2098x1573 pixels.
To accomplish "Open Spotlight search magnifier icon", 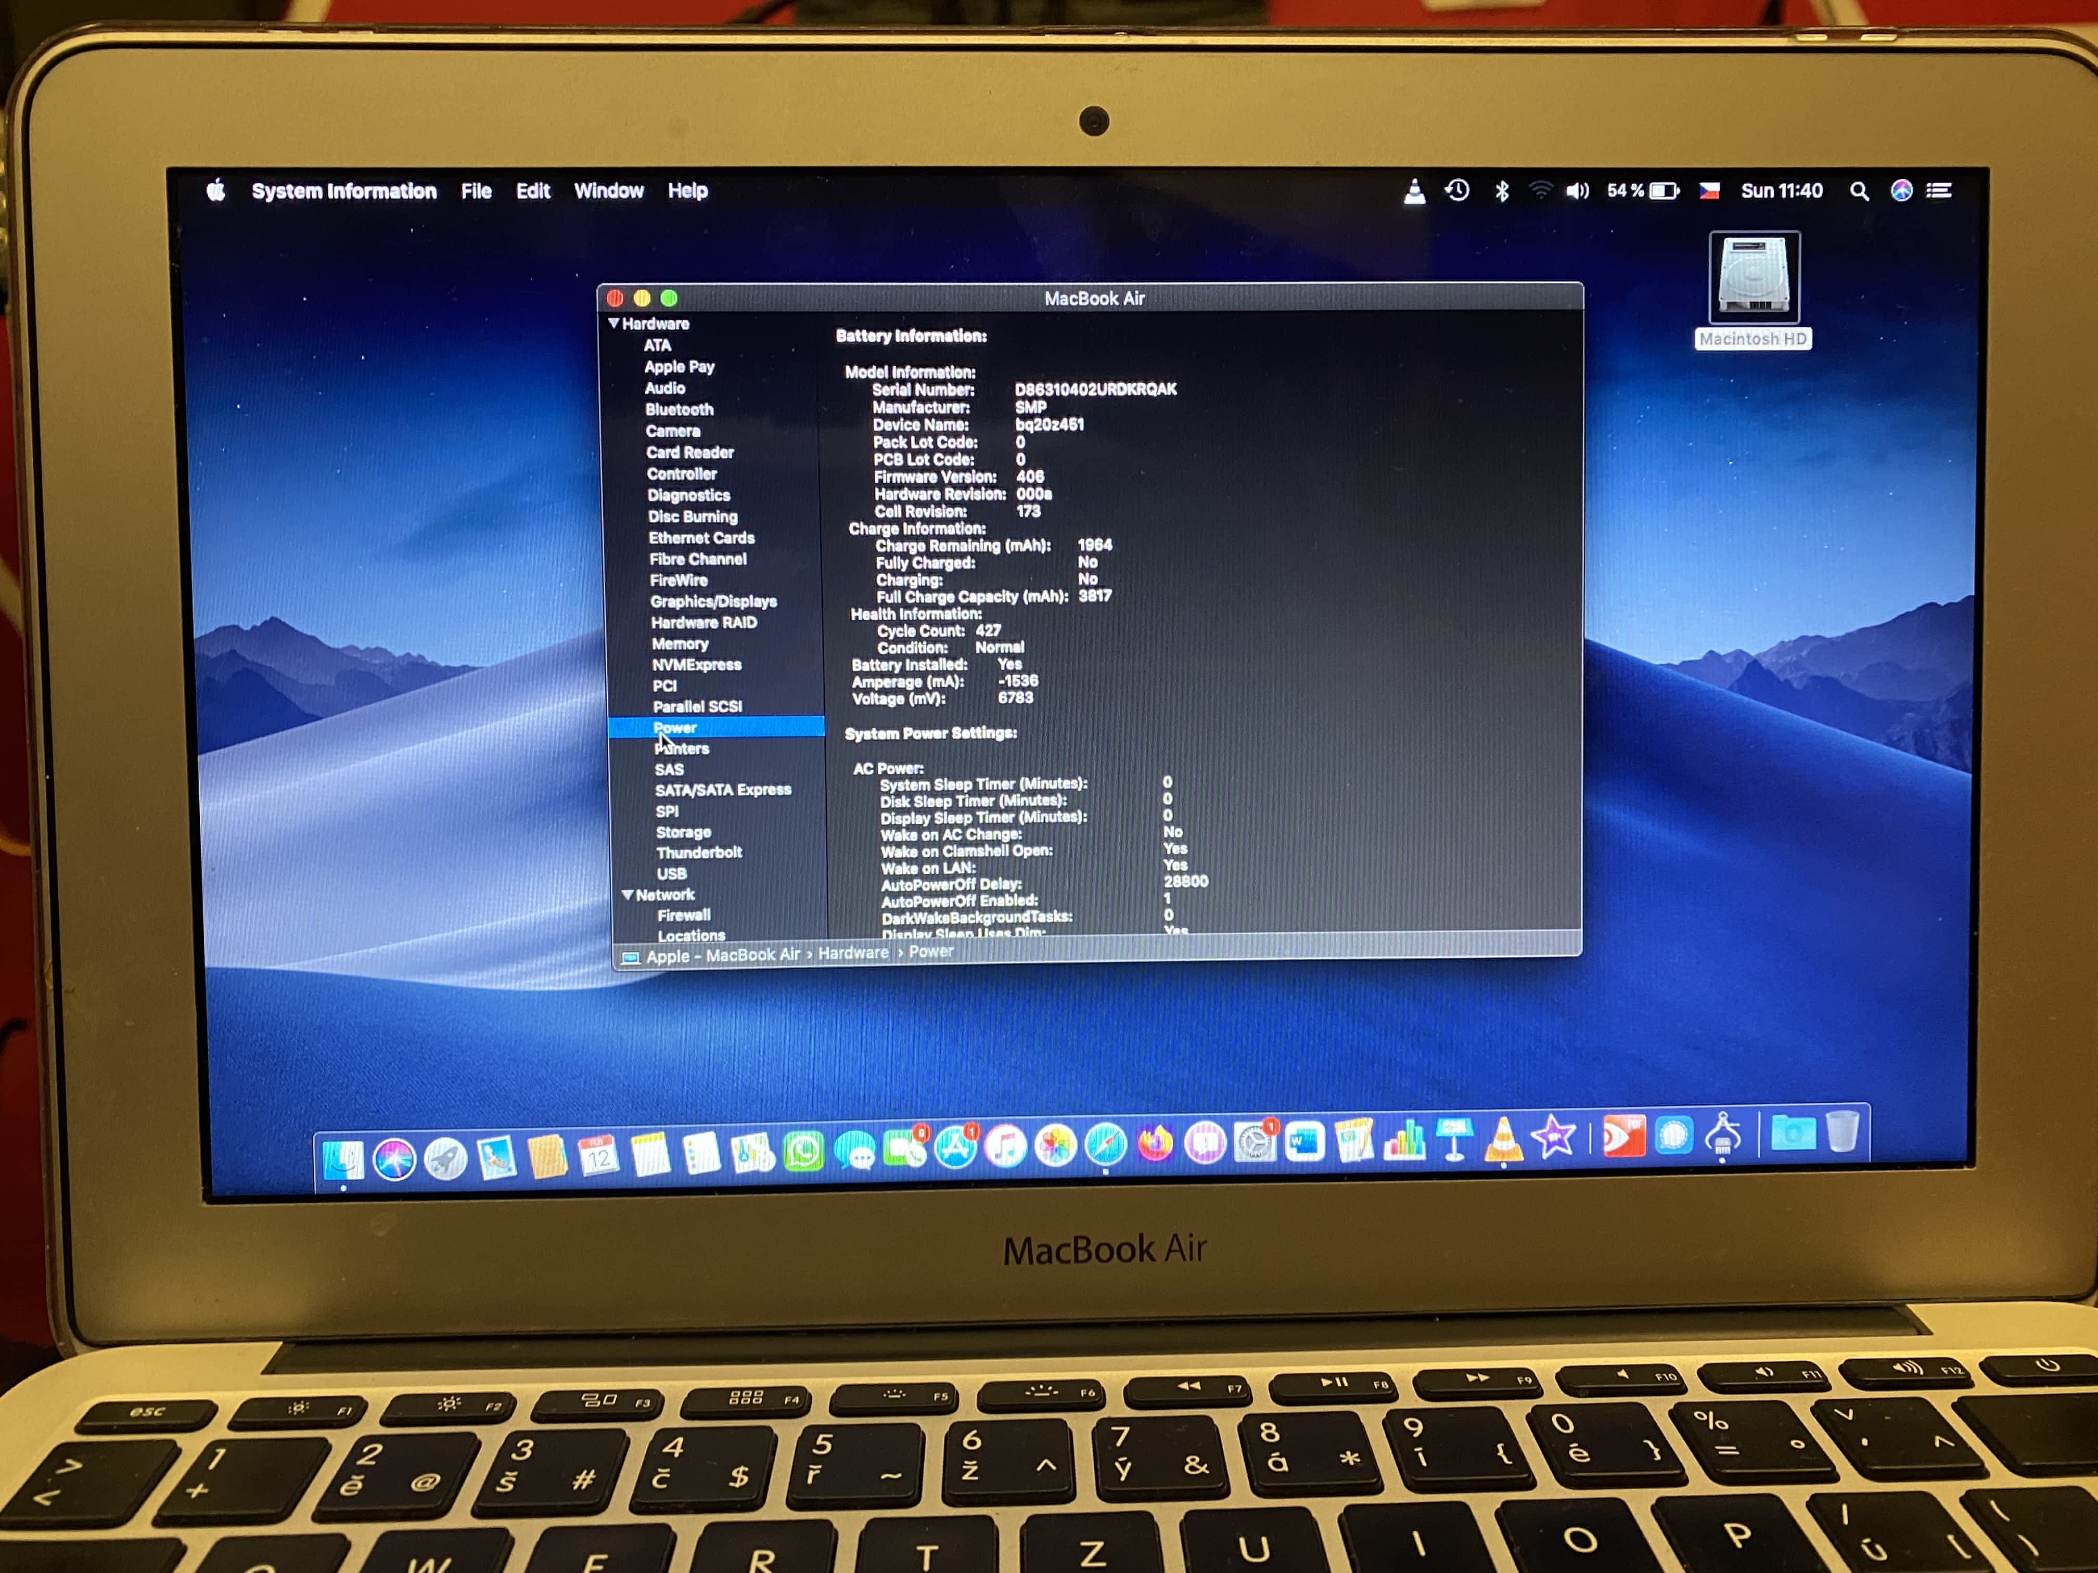I will [x=1858, y=190].
